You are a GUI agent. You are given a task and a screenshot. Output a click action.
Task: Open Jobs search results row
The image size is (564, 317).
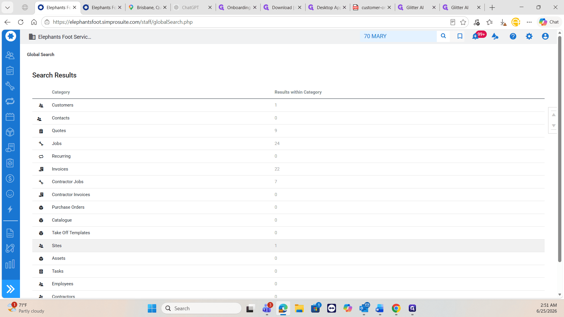pos(288,144)
